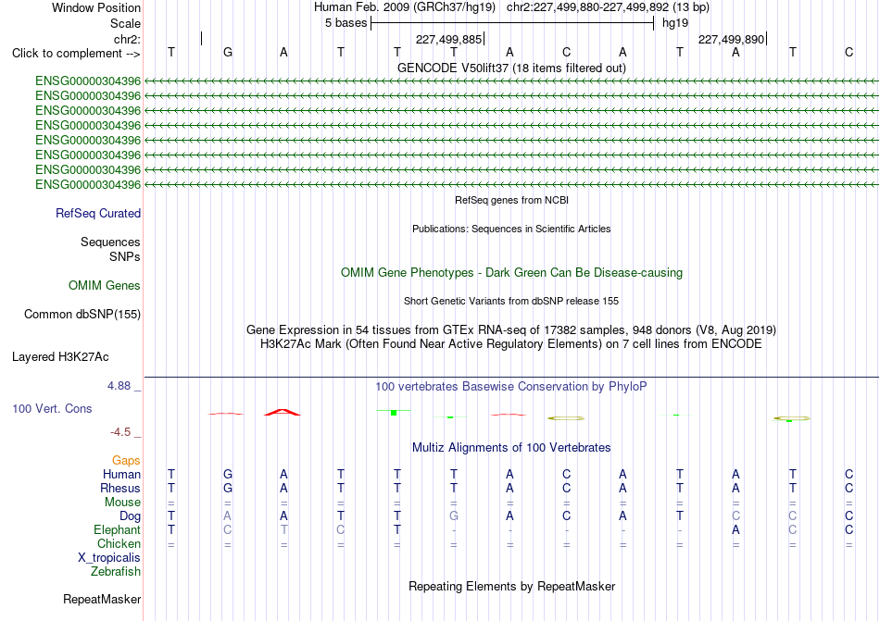Click the 4.88 upper PhyloP scale value
Screen dimensions: 880x621
[x=119, y=386]
